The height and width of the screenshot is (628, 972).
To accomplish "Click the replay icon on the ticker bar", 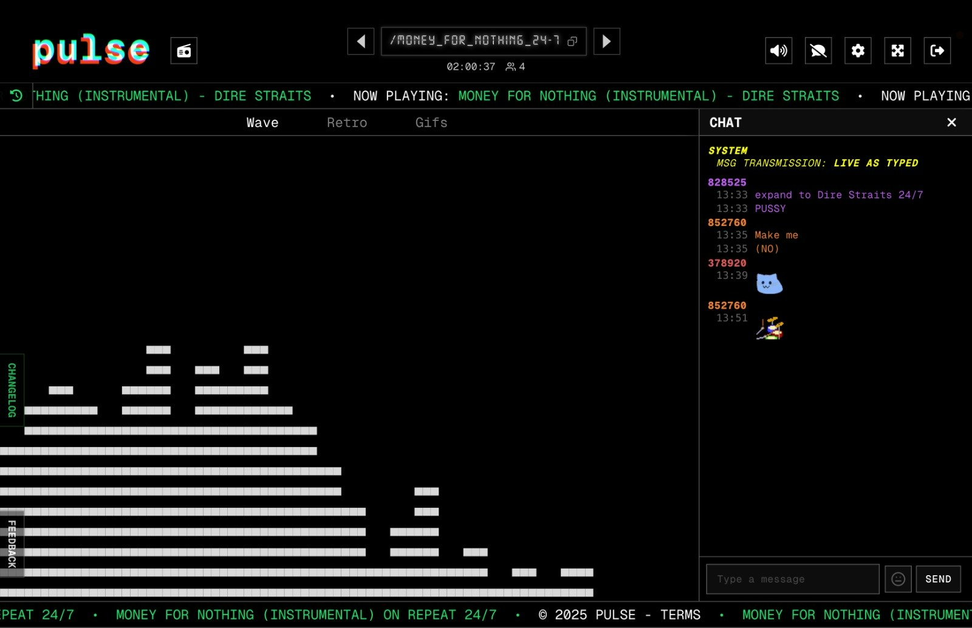I will coord(16,95).
